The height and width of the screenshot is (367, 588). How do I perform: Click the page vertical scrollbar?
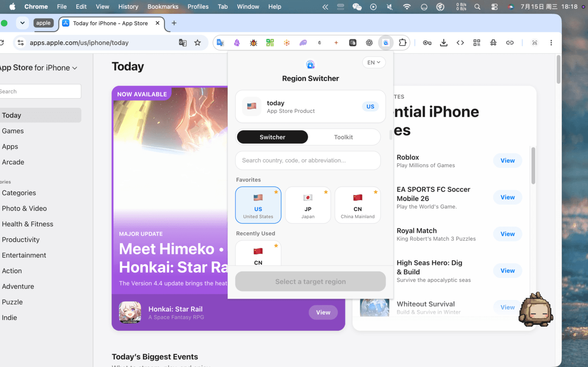(559, 70)
